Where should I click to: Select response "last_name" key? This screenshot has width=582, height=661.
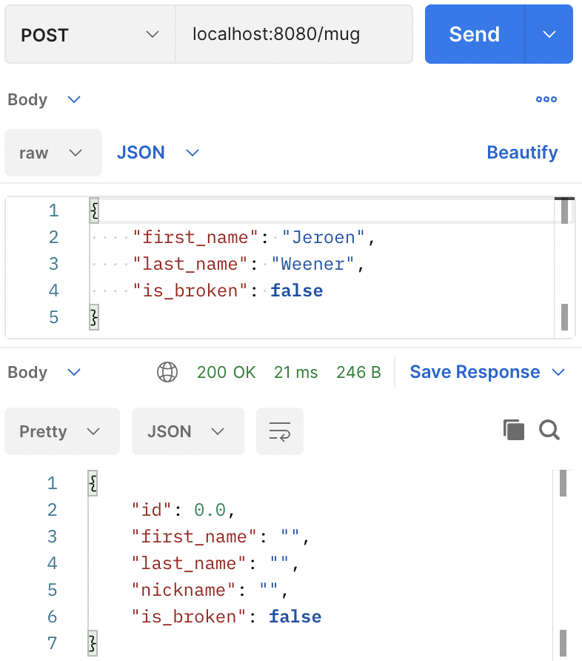189,564
